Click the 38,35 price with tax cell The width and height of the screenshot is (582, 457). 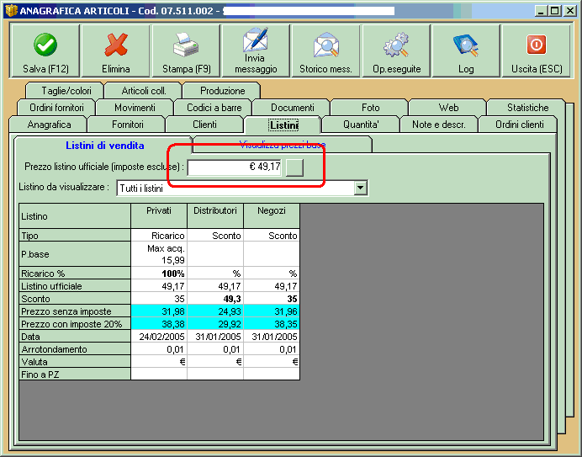click(272, 324)
